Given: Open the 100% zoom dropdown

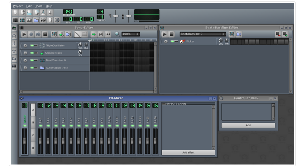Looking at the screenshot, I should point(130,34).
